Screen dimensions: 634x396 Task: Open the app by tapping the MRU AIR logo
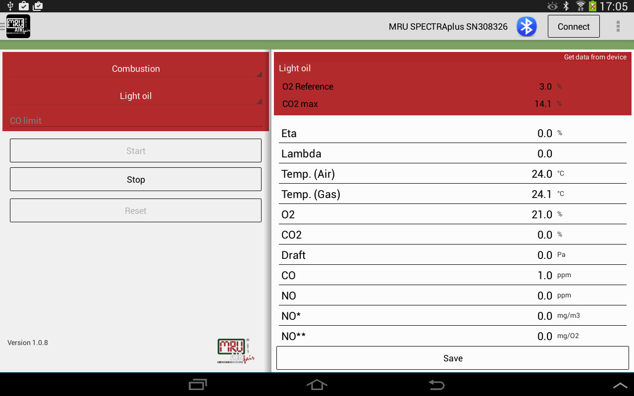pyautogui.click(x=18, y=26)
